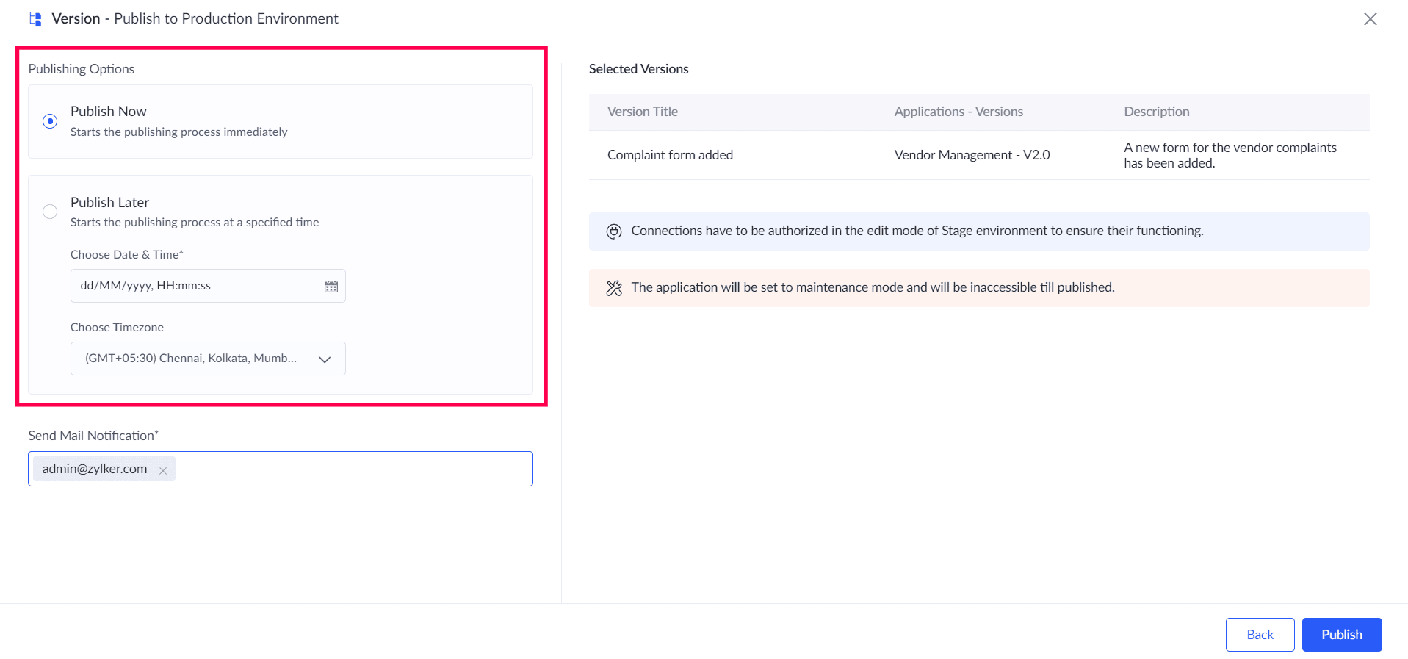
Task: Open the calendar date picker icon
Action: pos(331,287)
